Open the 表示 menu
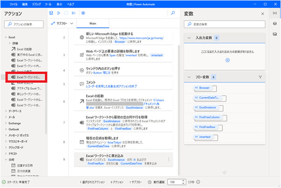Viewport: 281px width, 188px height. click(59, 4)
